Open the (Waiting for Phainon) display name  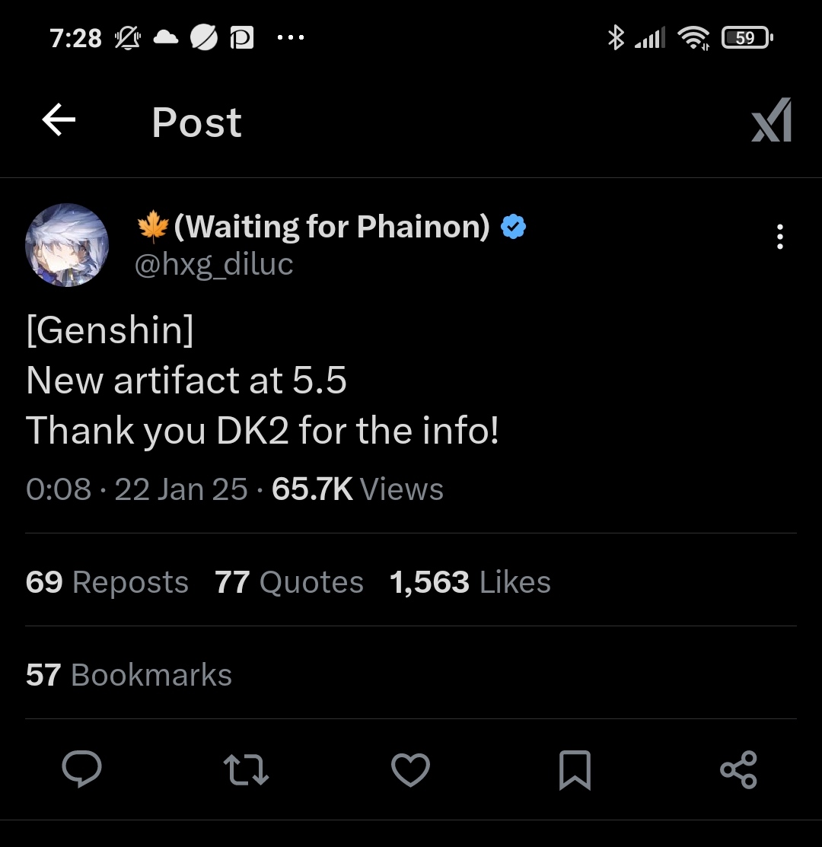[331, 226]
